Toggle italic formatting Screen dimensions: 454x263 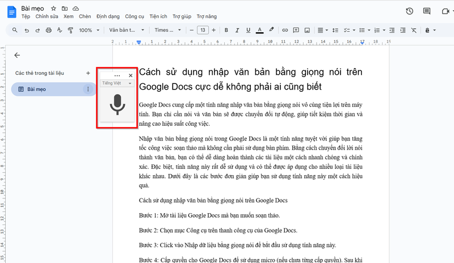coord(237,30)
